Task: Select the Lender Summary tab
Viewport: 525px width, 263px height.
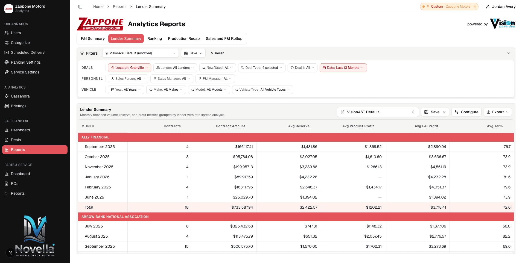Action: point(126,39)
